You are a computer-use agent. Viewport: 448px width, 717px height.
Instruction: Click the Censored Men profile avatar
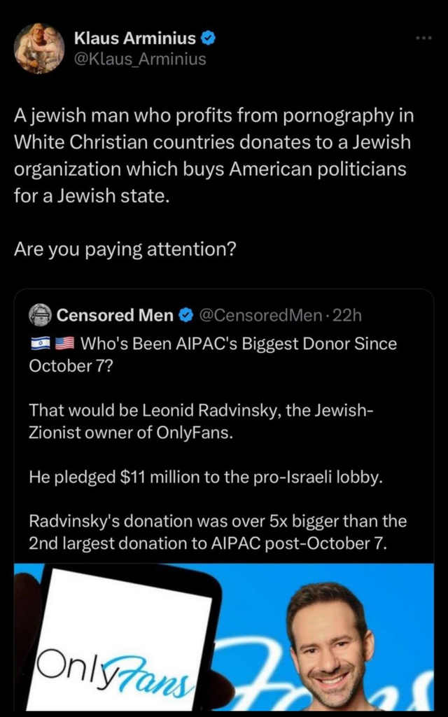pyautogui.click(x=41, y=315)
